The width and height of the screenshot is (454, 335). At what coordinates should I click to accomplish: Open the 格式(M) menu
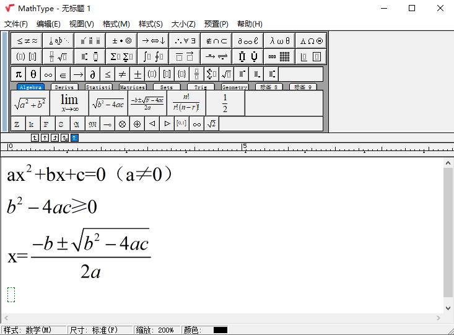tap(116, 24)
